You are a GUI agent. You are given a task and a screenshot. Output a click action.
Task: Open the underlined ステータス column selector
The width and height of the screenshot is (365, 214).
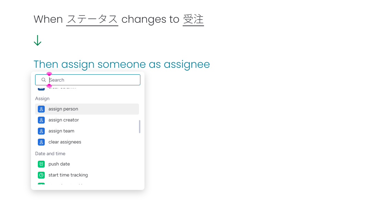(92, 19)
